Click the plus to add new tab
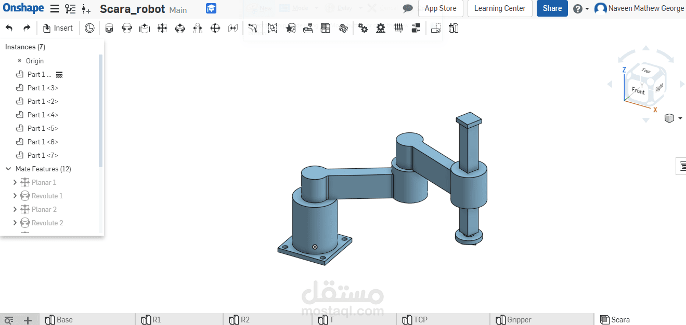Screen dimensions: 686x325 28,320
